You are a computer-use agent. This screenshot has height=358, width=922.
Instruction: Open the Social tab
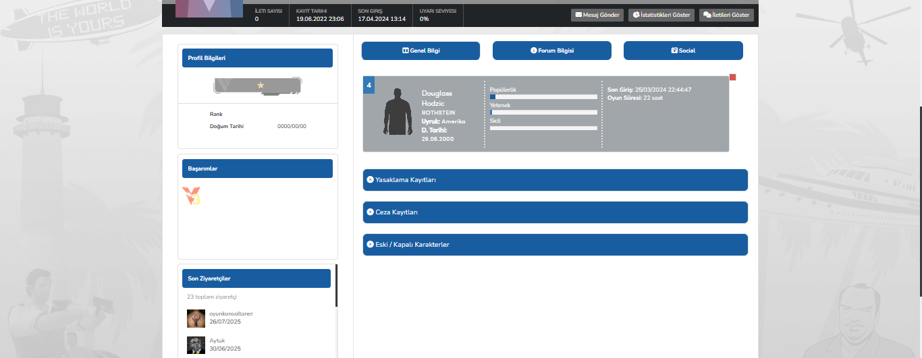[683, 51]
